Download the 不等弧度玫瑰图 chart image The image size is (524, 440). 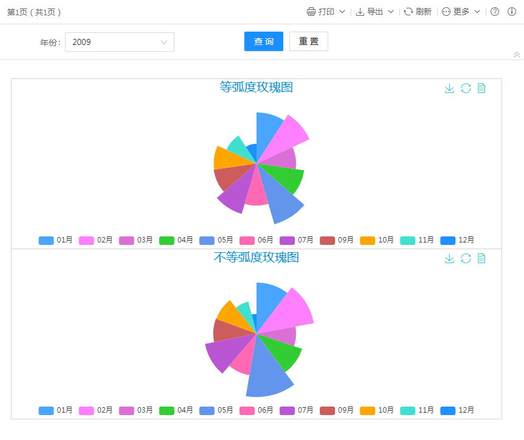pyautogui.click(x=449, y=259)
